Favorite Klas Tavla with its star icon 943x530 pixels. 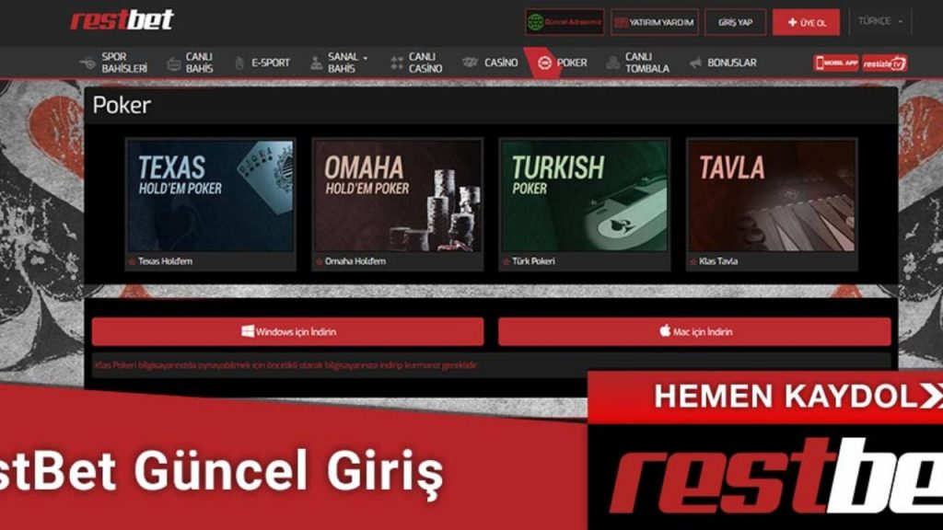tap(693, 261)
